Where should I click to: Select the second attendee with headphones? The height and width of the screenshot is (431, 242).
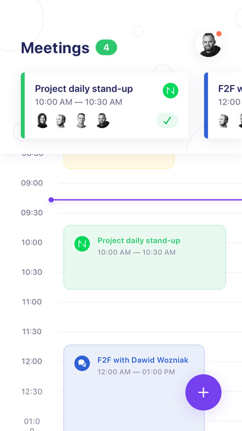pos(61,121)
